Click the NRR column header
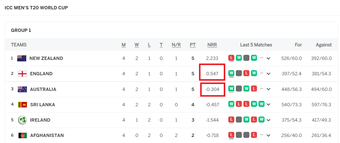 point(212,45)
